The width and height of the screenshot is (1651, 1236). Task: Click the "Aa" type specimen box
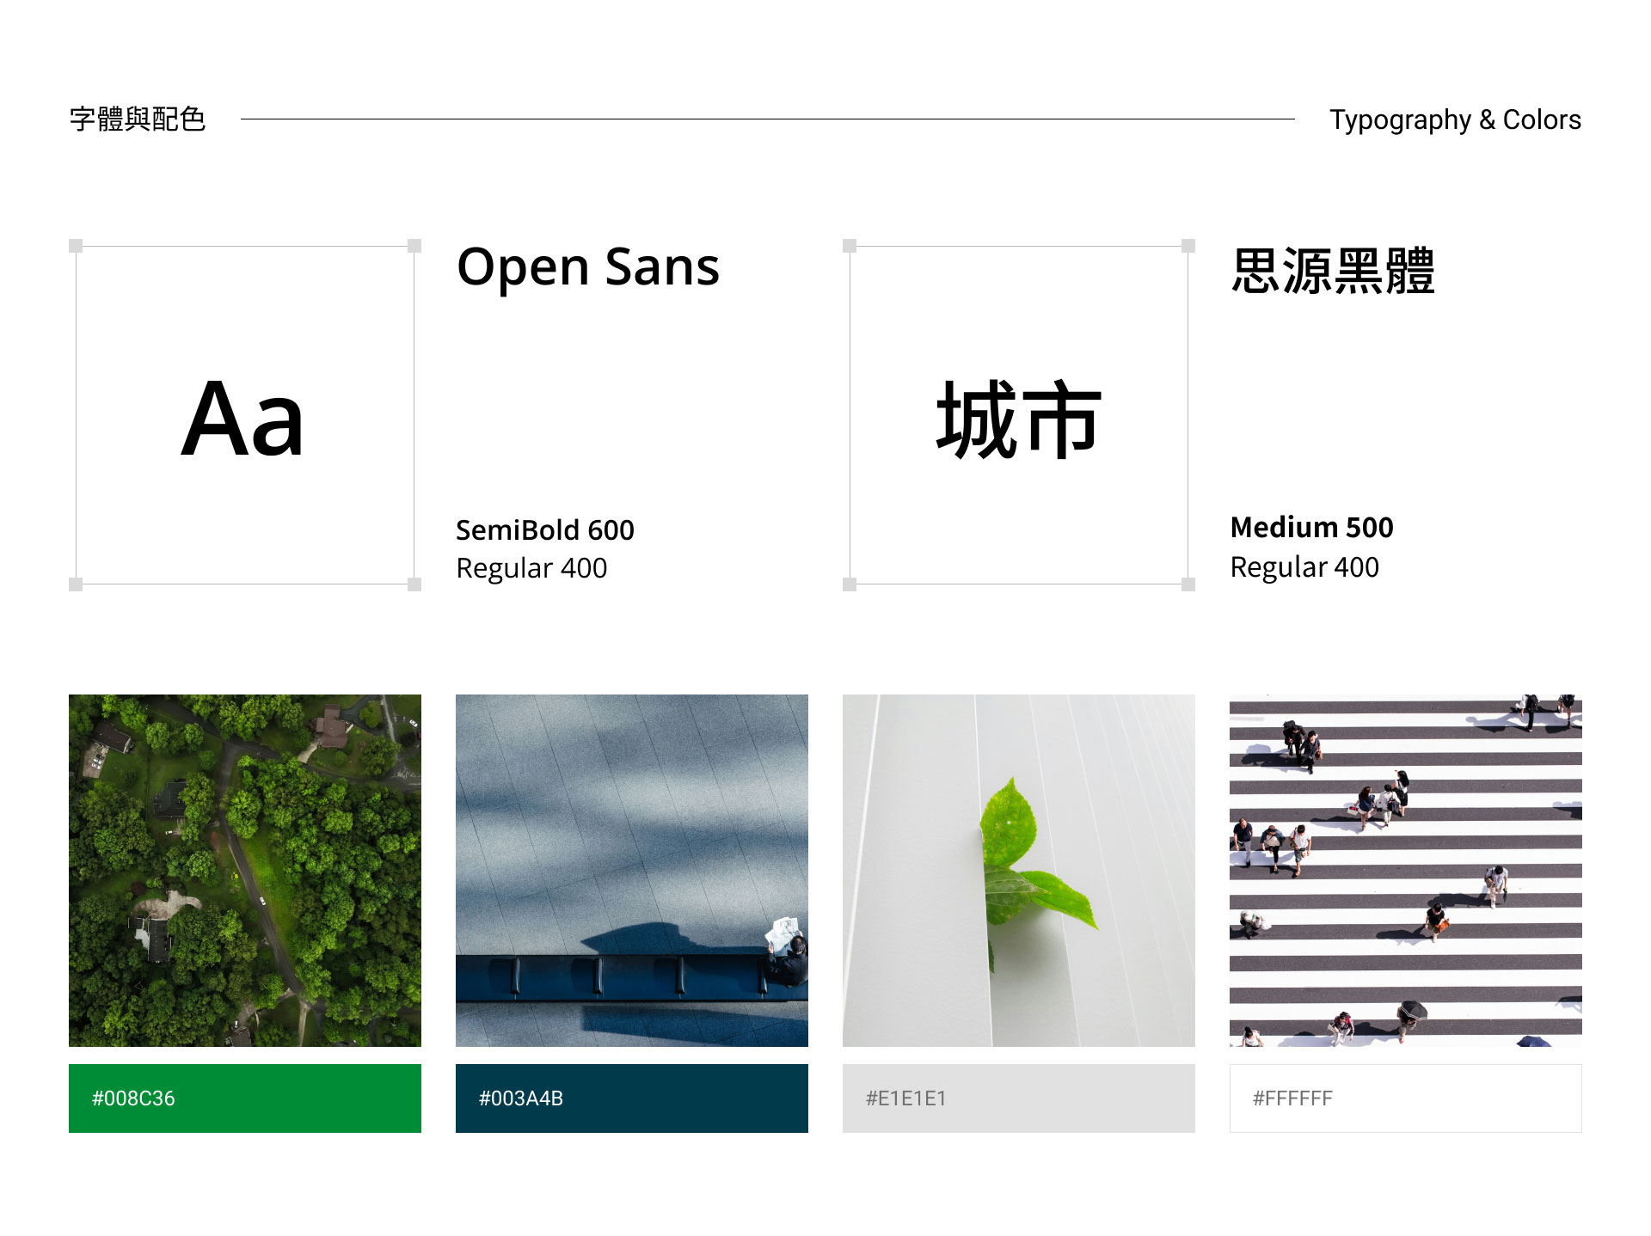[245, 415]
